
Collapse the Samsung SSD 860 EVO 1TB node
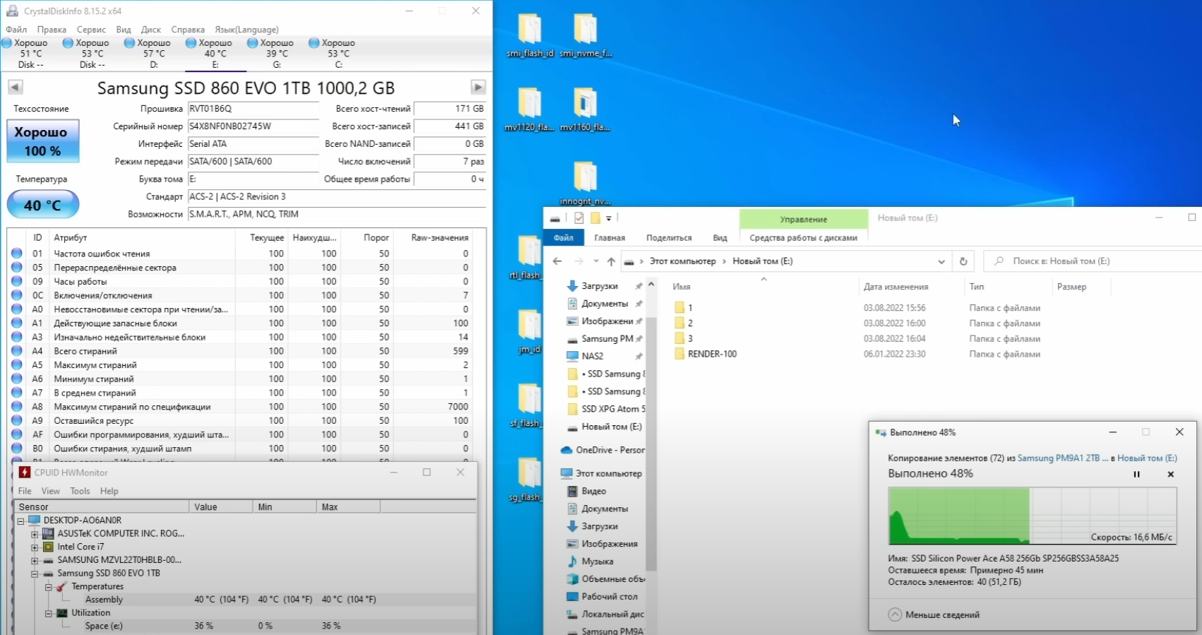[35, 574]
